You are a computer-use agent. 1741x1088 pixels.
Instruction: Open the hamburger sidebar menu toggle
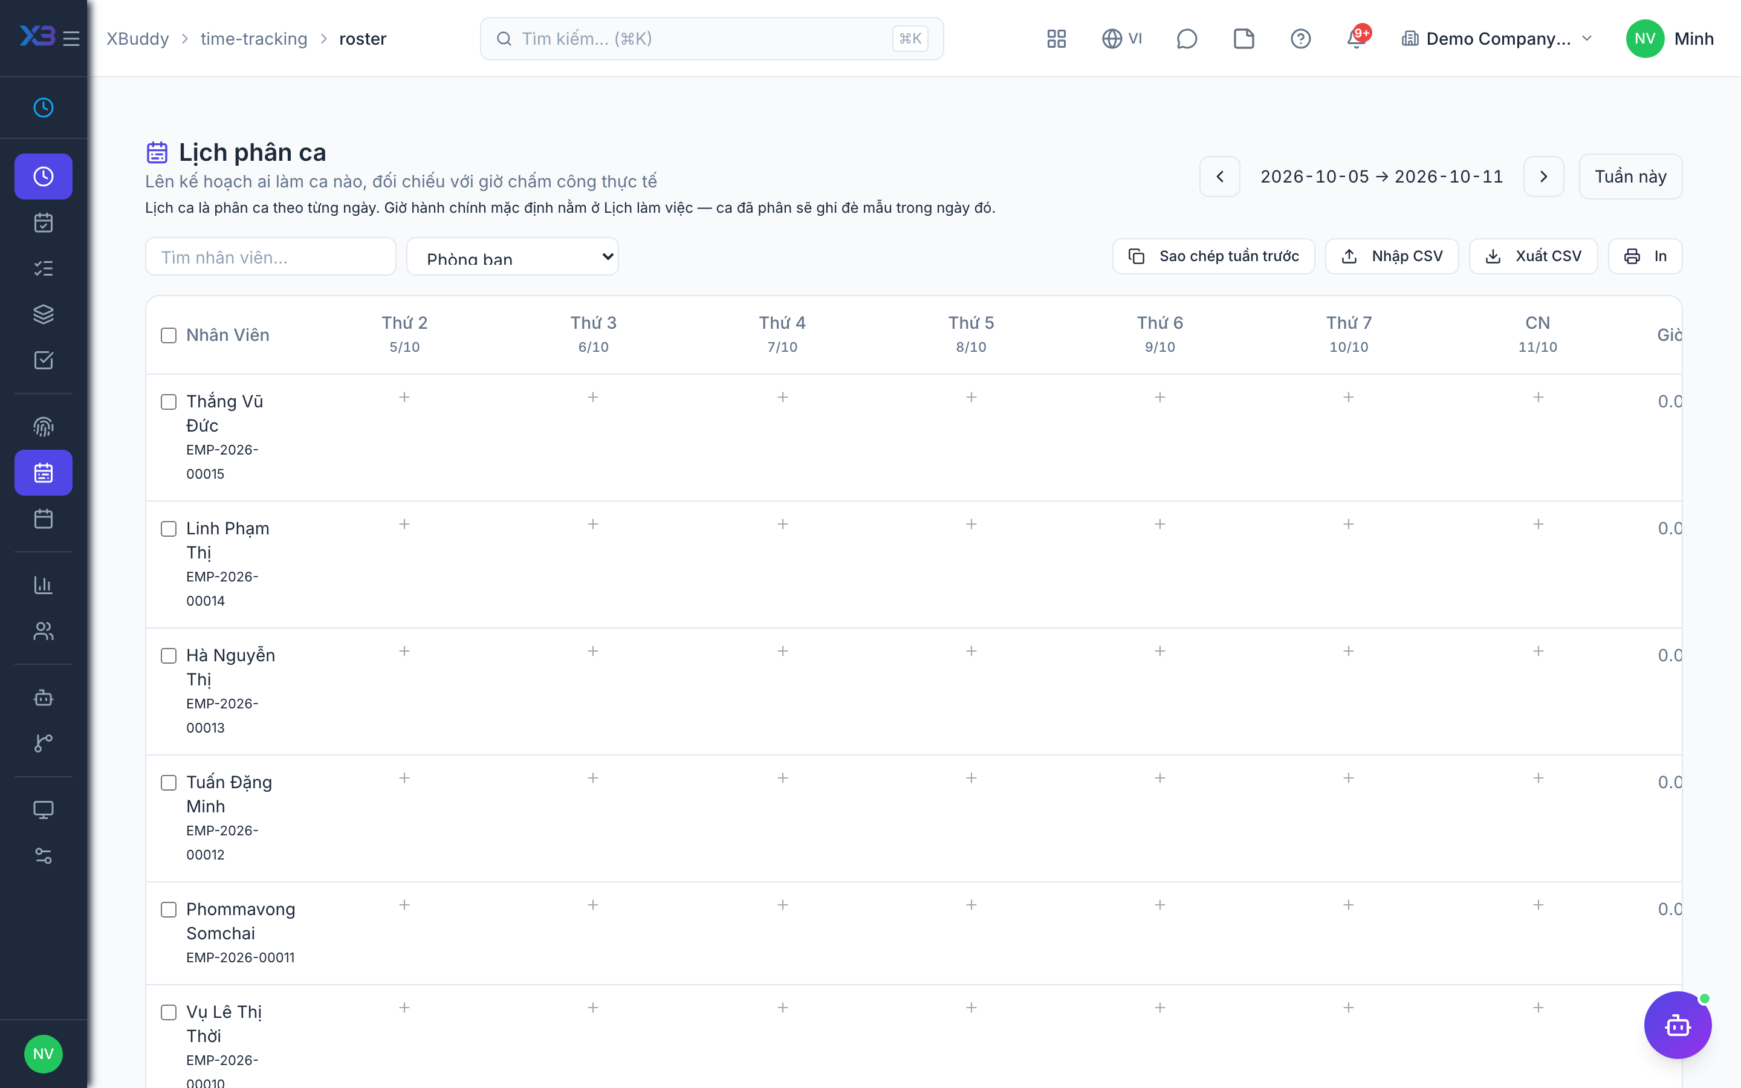point(71,38)
